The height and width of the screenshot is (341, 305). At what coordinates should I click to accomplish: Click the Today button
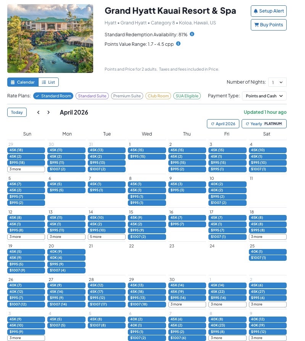[17, 112]
